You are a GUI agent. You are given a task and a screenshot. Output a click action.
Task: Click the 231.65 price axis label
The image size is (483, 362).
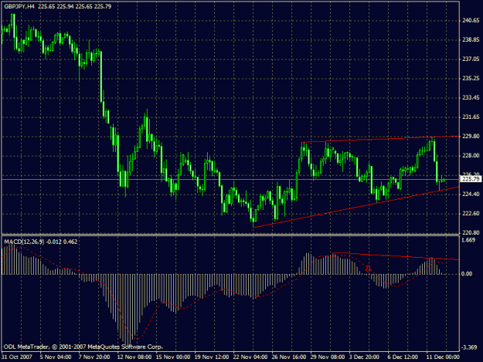471,117
